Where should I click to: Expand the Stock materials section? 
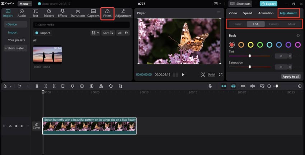tap(16, 48)
